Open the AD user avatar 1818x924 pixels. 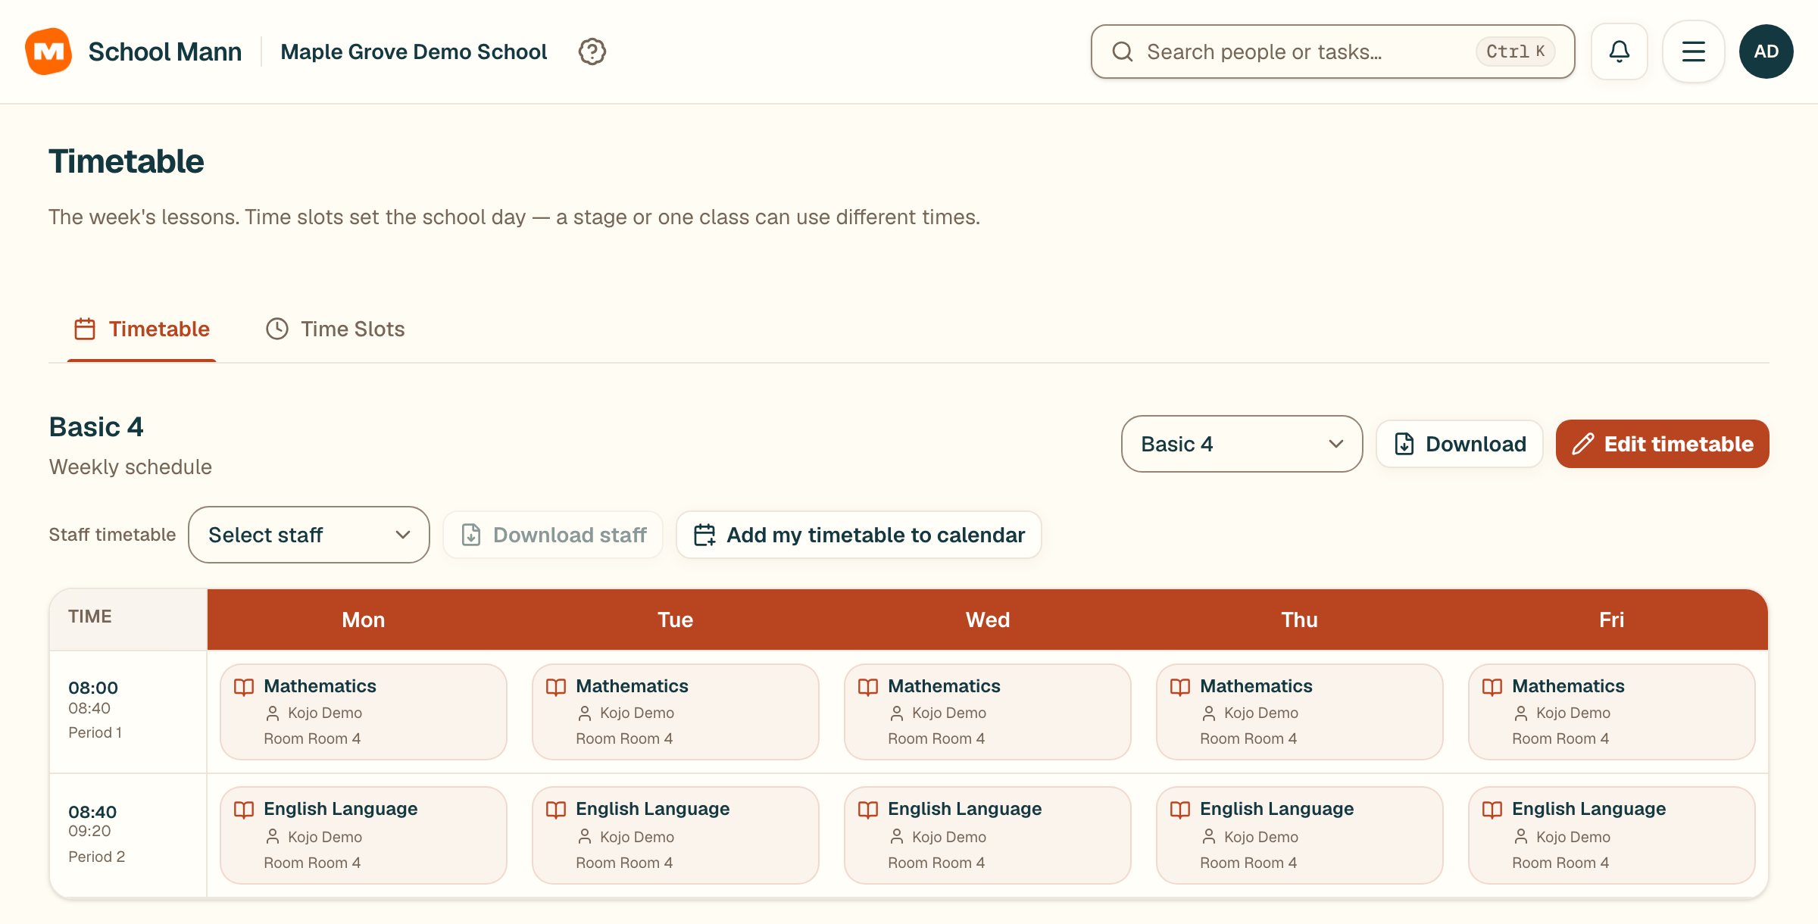[1766, 52]
